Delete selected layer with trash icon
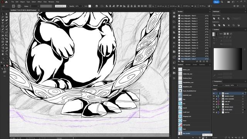Screen dimensions: 247x139 243,137
